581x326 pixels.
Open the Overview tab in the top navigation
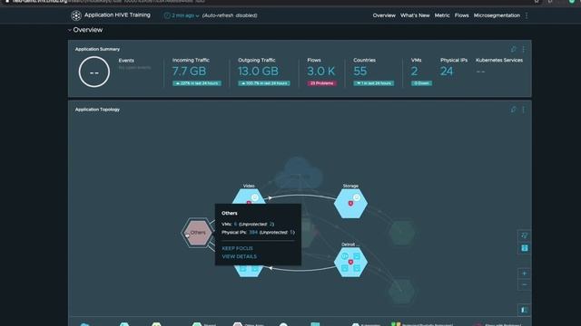384,15
